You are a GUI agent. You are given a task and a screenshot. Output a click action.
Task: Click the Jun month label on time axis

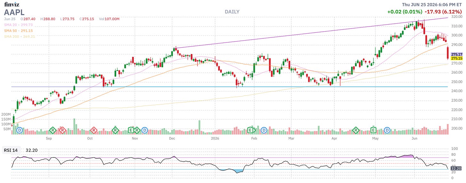[415, 139]
